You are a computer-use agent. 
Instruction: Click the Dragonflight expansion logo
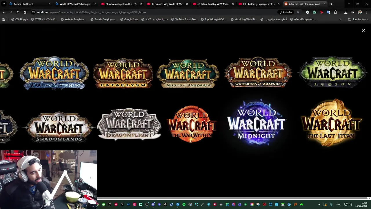pos(129,124)
